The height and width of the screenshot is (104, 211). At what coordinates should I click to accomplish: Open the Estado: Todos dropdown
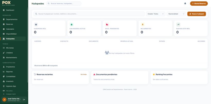tap(156, 14)
